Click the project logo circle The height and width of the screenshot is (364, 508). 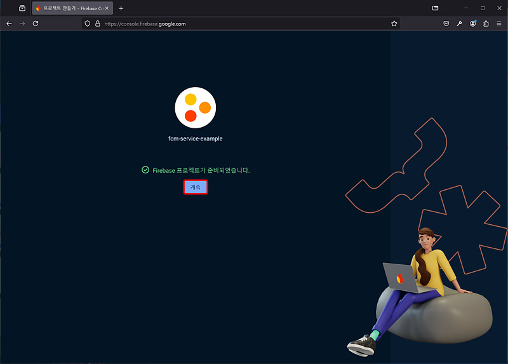pos(196,107)
